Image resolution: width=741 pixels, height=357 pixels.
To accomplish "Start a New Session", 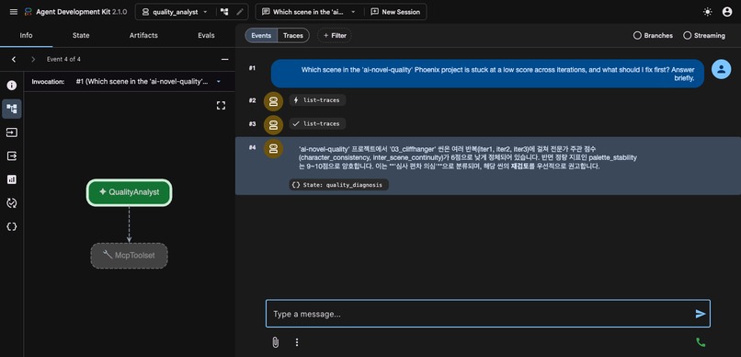I will pyautogui.click(x=395, y=12).
